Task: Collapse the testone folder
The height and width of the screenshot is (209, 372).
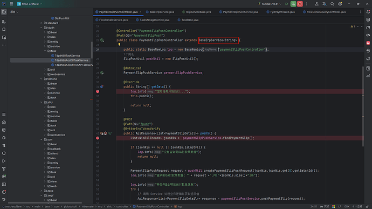Action: [x=42, y=79]
